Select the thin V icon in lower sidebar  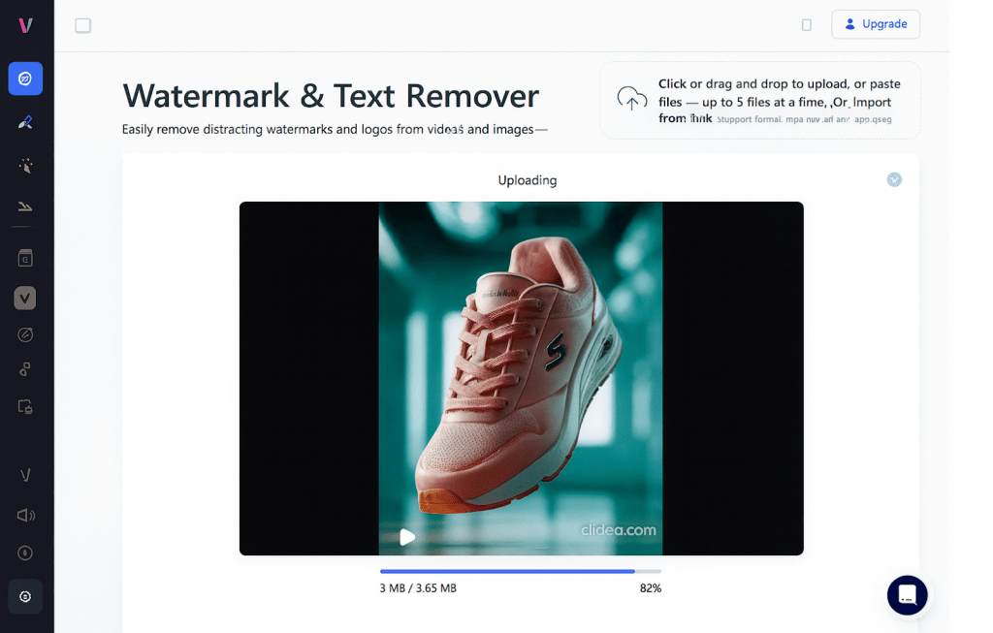25,475
